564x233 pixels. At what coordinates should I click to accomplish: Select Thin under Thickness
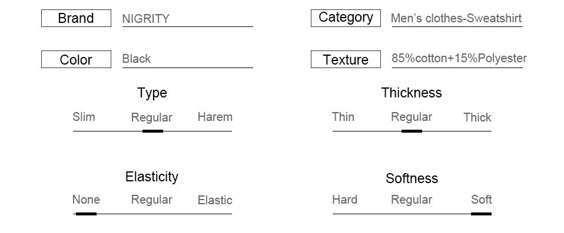pos(343,117)
